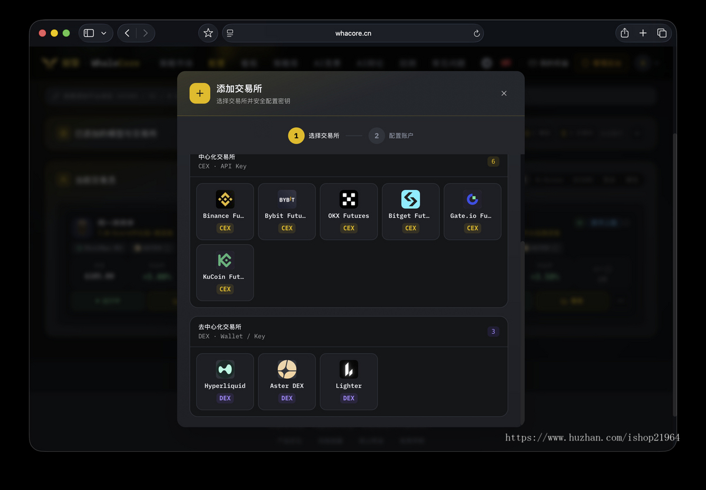Image resolution: width=706 pixels, height=490 pixels.
Task: Select the Binance Futures exchange logo
Action: [225, 199]
